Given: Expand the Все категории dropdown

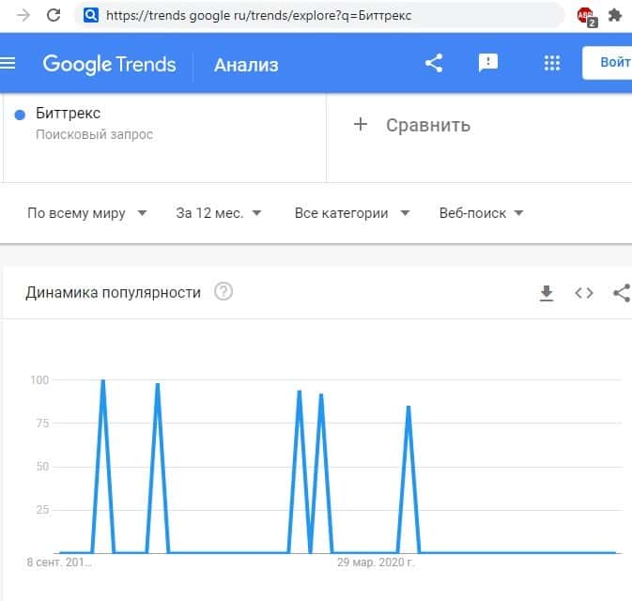Looking at the screenshot, I should (352, 213).
